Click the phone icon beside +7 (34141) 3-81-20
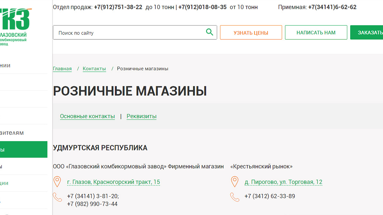The image size is (383, 215). [x=57, y=197]
